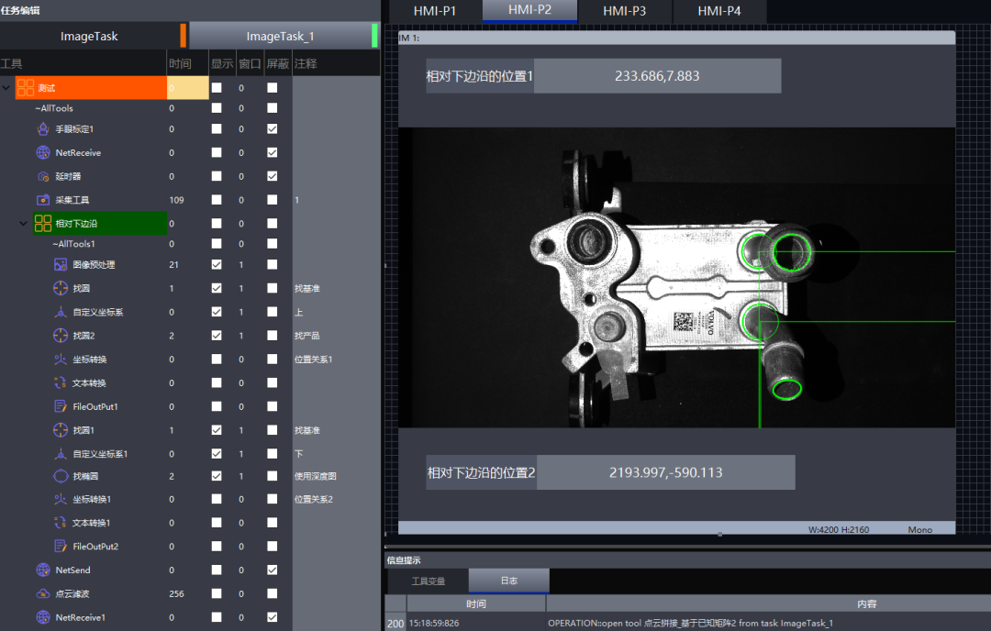Uncheck 显示 checkbox for 图像预处理

[x=217, y=265]
